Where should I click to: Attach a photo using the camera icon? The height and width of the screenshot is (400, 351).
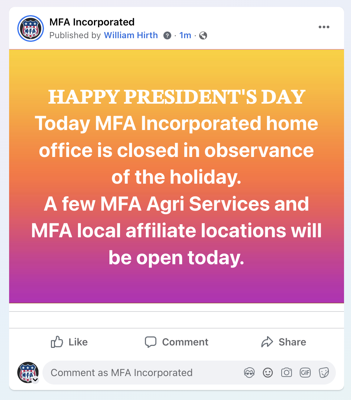pyautogui.click(x=286, y=372)
